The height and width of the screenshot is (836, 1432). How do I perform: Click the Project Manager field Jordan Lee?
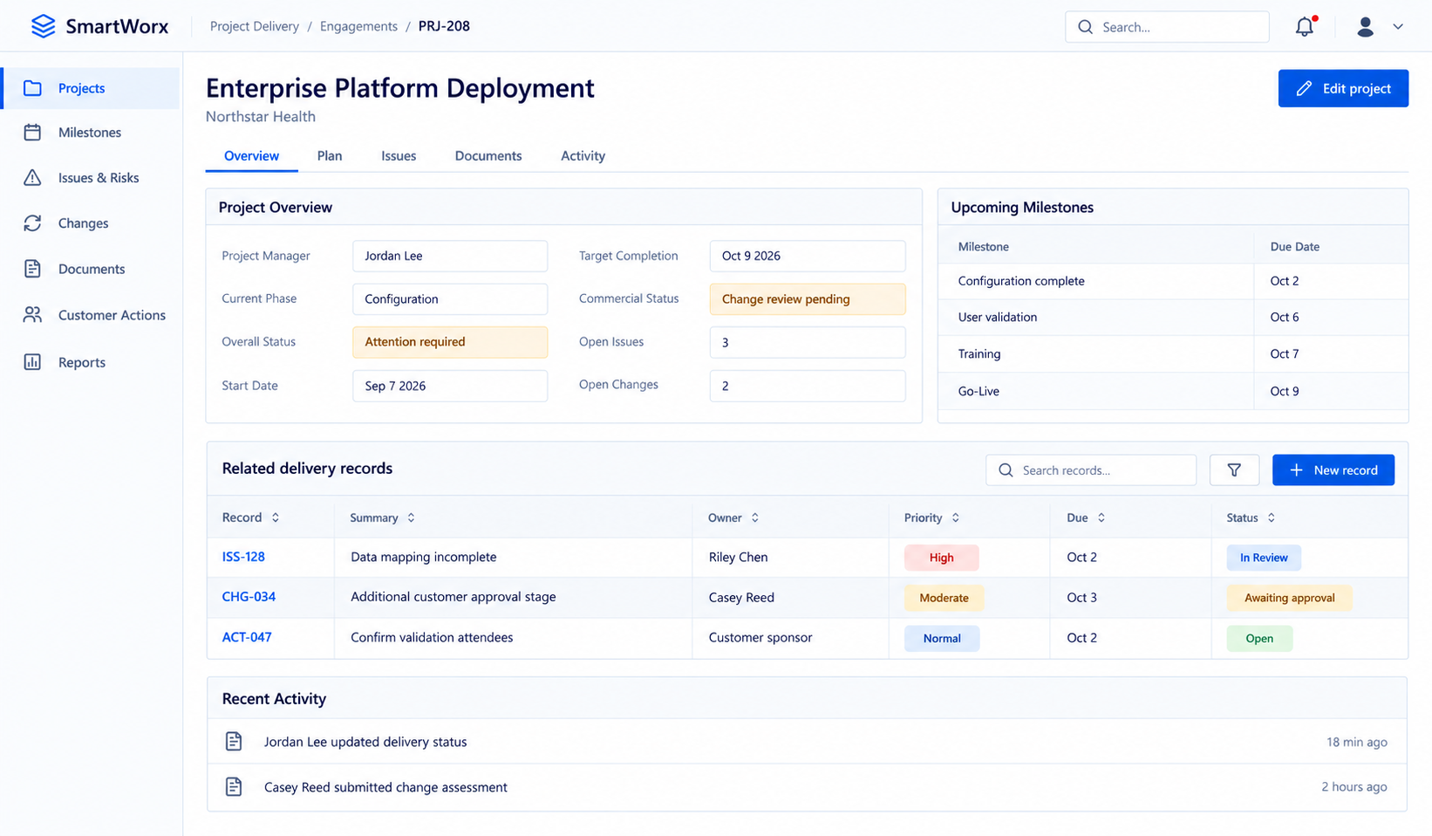pyautogui.click(x=450, y=256)
